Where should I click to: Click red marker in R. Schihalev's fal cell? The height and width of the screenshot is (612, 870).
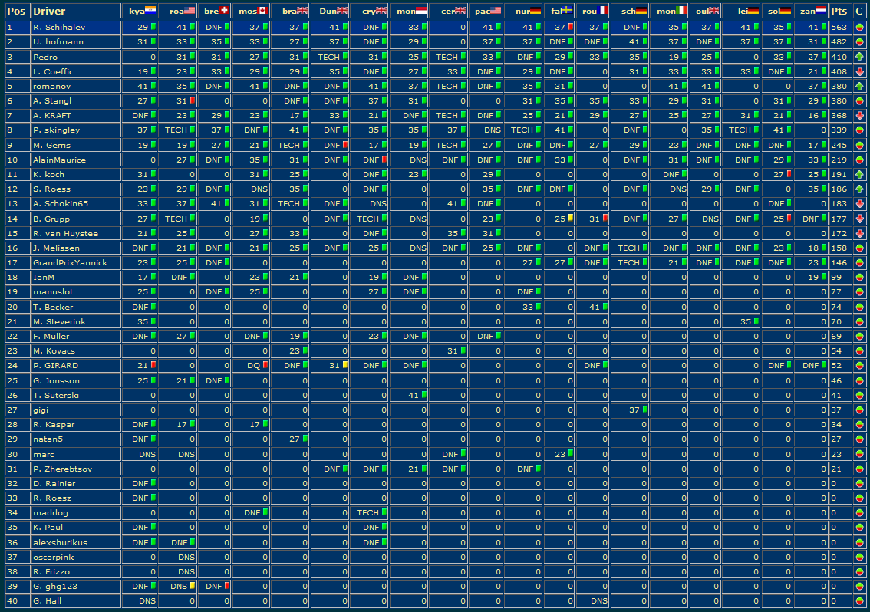570,27
